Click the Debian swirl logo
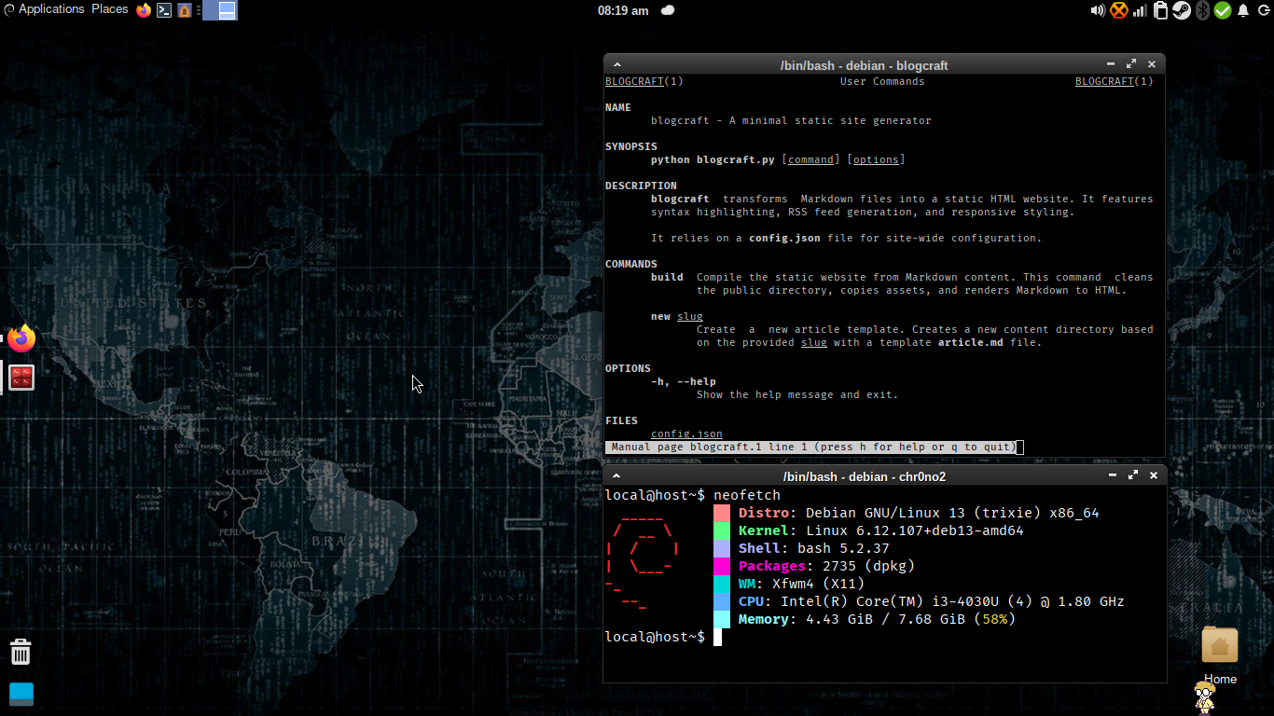Screen dimensions: 1274x716 [8, 9]
